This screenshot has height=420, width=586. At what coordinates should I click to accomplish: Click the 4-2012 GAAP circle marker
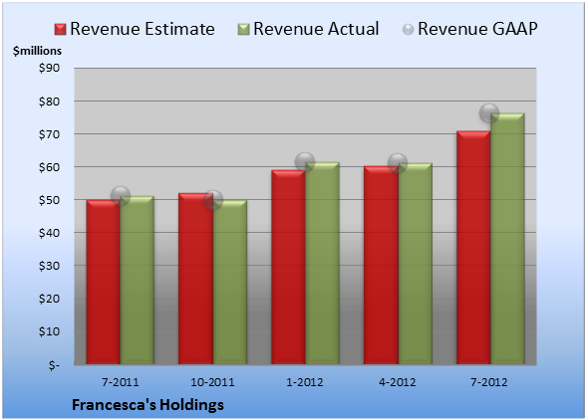point(398,163)
